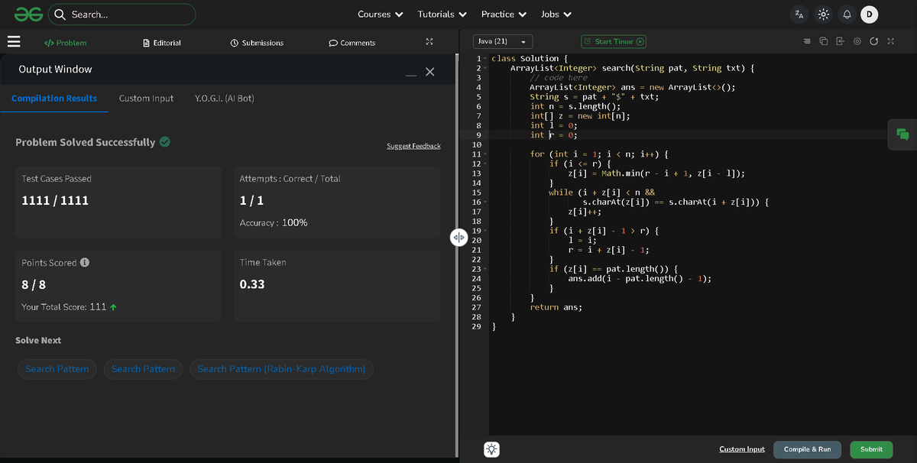This screenshot has height=463, width=917.
Task: Expand the problem panel to fullscreen
Action: point(429,42)
